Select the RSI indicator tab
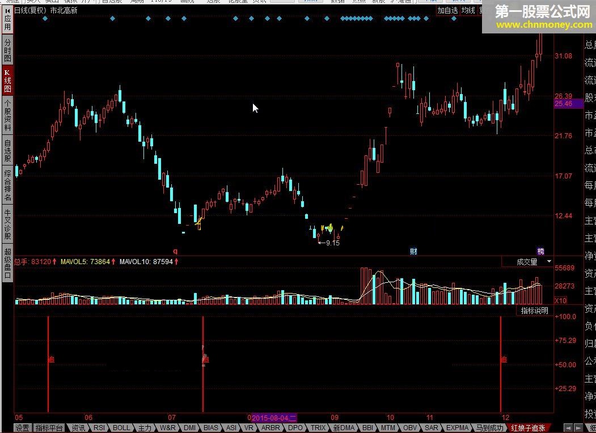The height and width of the screenshot is (433, 596). click(99, 428)
